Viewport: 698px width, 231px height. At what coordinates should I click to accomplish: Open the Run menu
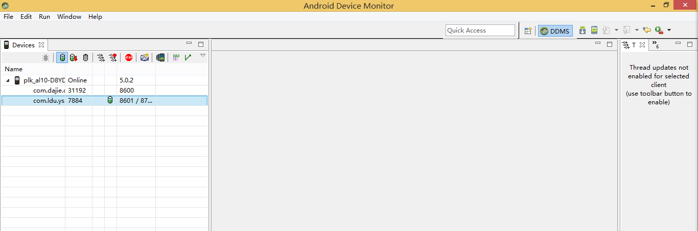[x=44, y=16]
